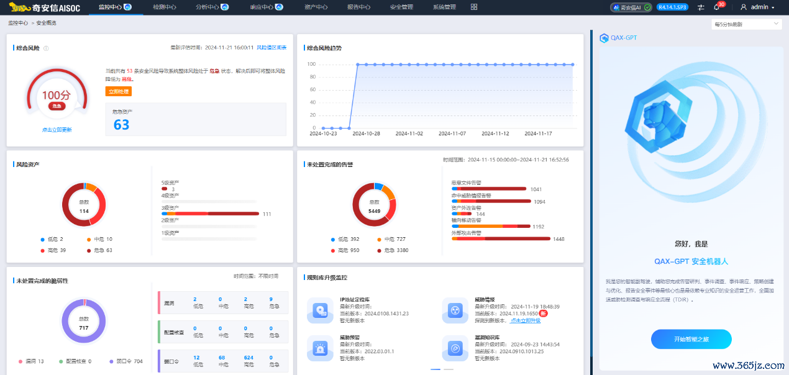Click the AI badge beside 监控中心
The width and height of the screenshot is (789, 375).
coord(127,7)
